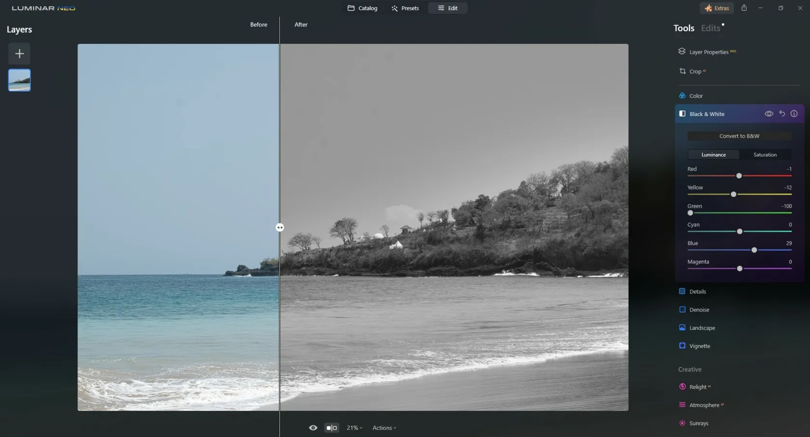810x437 pixels.
Task: Open the 21% zoom dropdown
Action: [x=354, y=428]
